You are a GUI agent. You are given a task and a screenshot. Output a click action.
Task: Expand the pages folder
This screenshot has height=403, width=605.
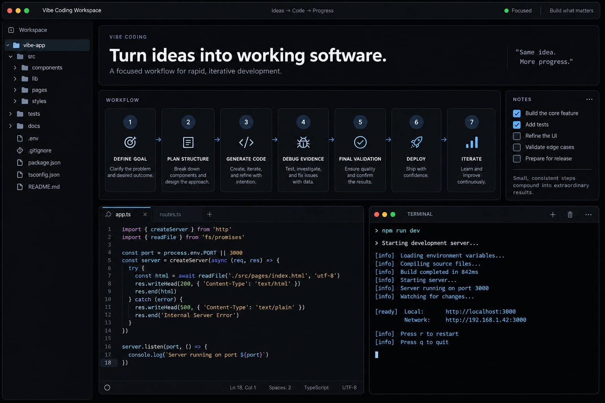(x=15, y=90)
